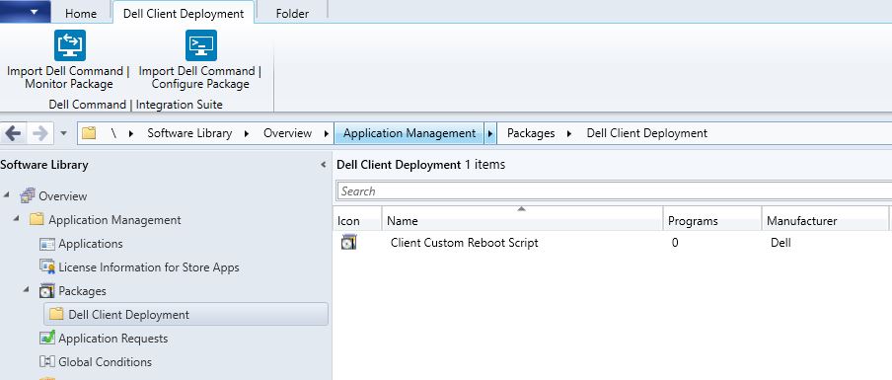This screenshot has height=380, width=892.
Task: Click the Application Management folder icon
Action: pos(37,219)
